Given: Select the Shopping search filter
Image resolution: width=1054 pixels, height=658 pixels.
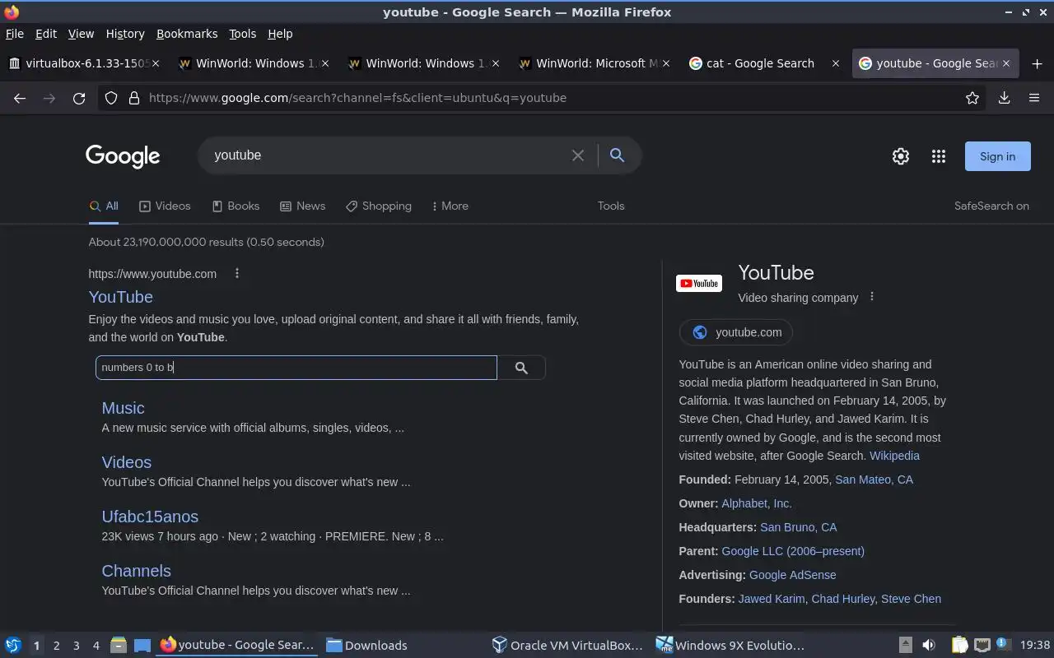Looking at the screenshot, I should coord(379,206).
